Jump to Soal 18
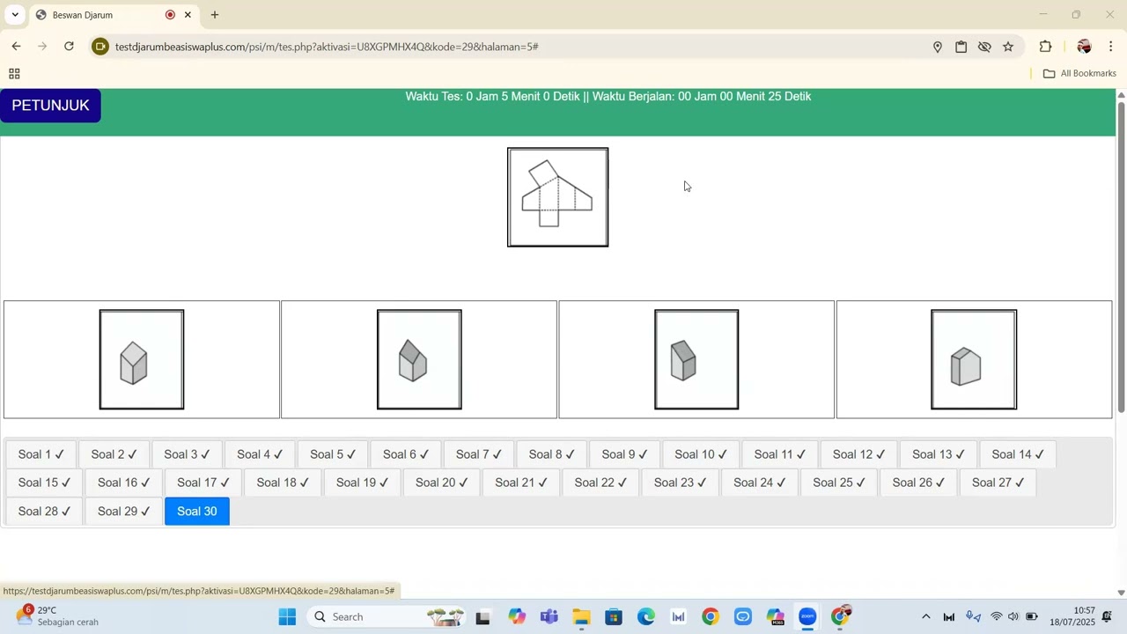 [283, 483]
